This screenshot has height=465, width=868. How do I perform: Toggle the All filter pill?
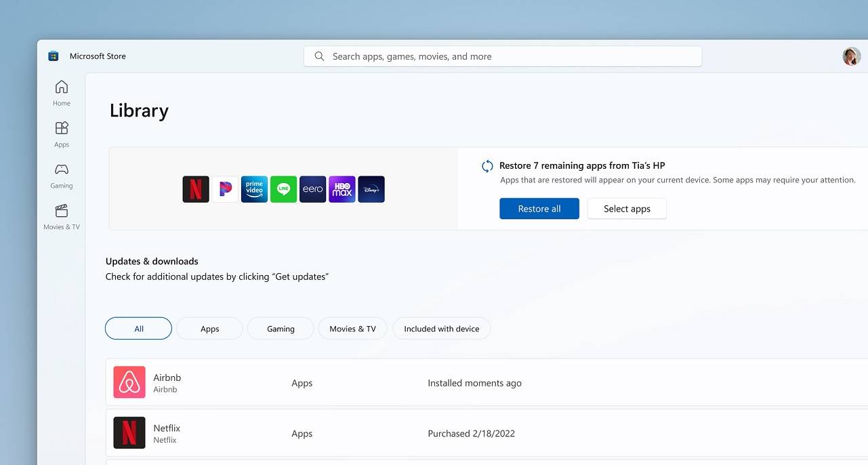[x=138, y=328]
